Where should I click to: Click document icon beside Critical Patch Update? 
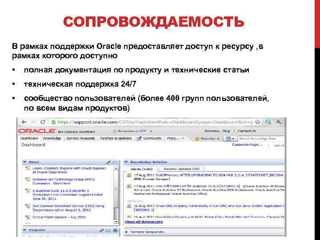[28, 217]
